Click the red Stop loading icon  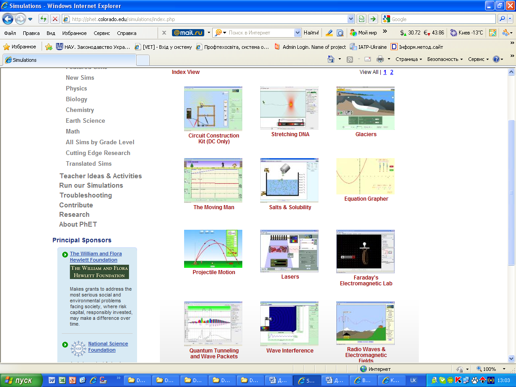tap(55, 19)
